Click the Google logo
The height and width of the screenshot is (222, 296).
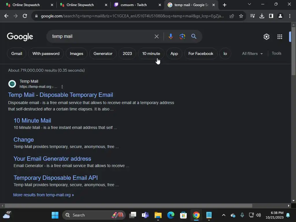point(20,37)
